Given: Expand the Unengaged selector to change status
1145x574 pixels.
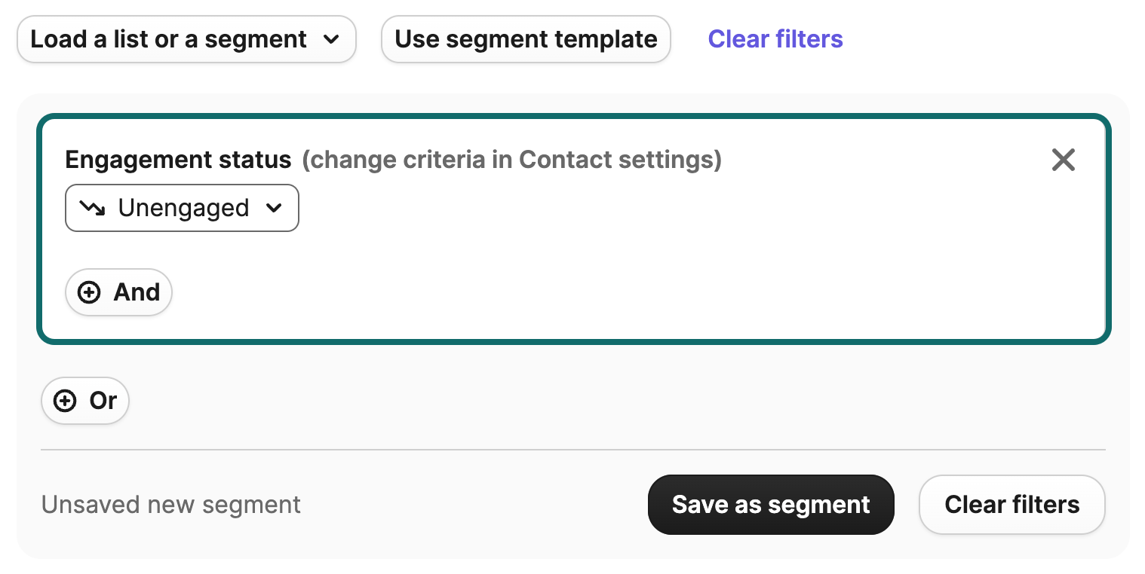Looking at the screenshot, I should (182, 208).
